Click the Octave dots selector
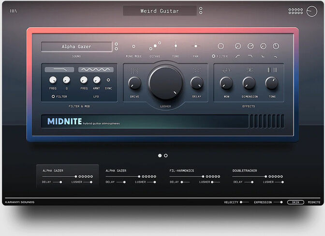 155,46
